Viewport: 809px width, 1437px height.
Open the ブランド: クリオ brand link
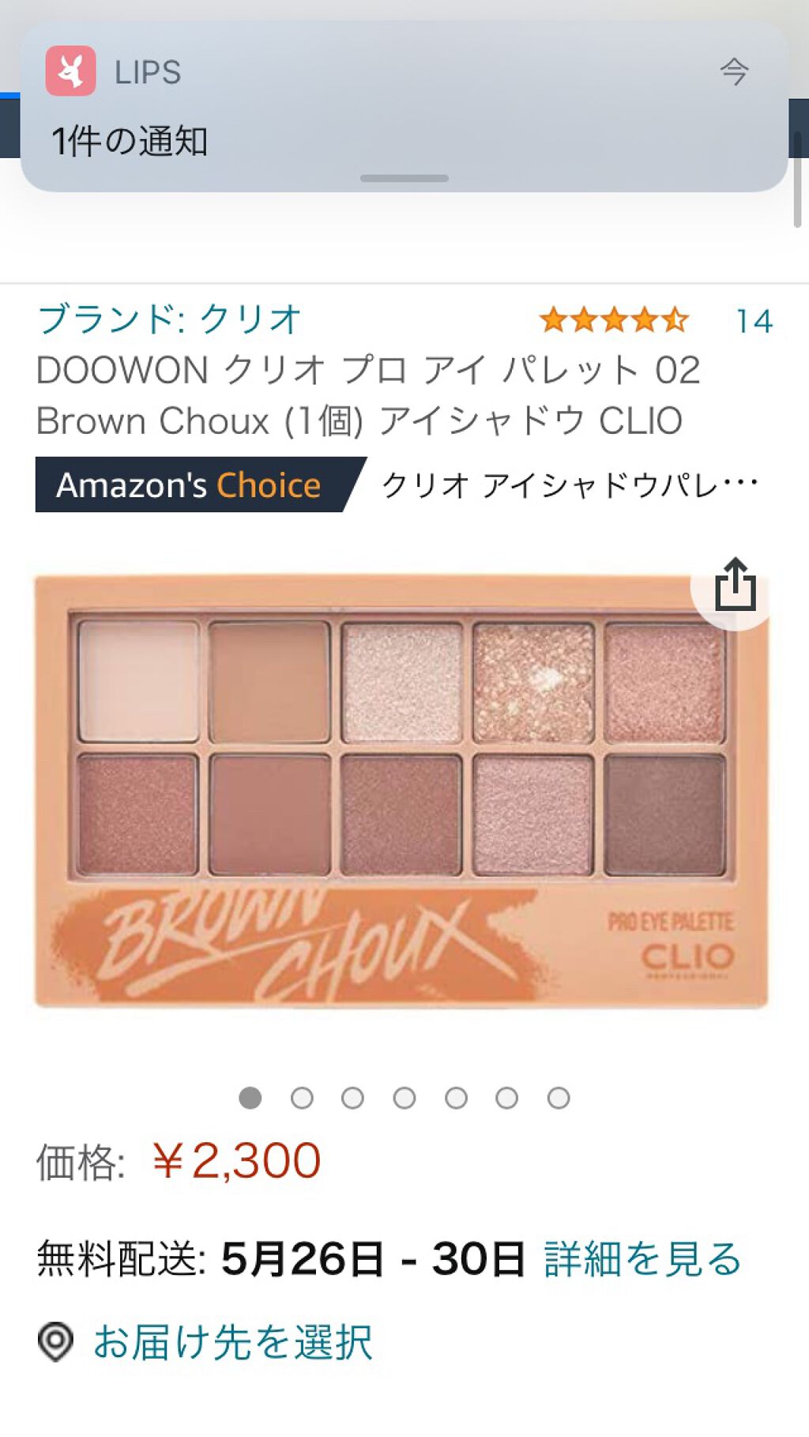coord(170,319)
